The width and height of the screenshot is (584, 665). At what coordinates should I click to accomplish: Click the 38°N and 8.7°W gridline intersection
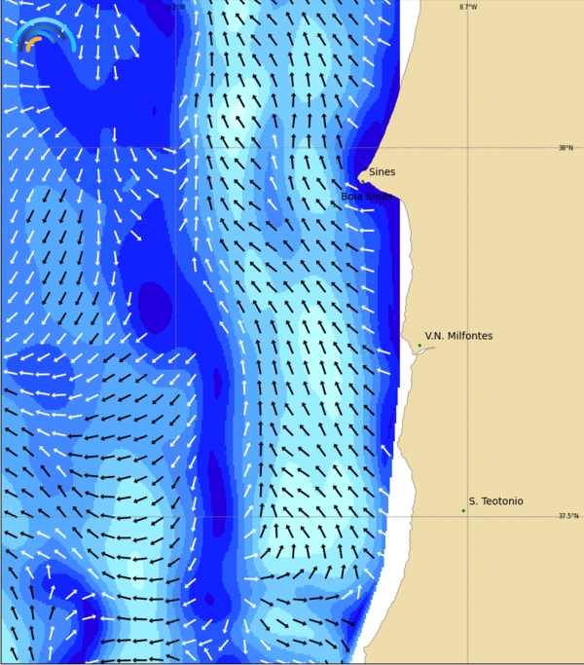[467, 148]
